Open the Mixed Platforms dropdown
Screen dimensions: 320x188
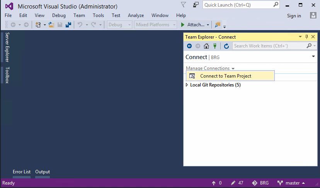[x=155, y=25]
